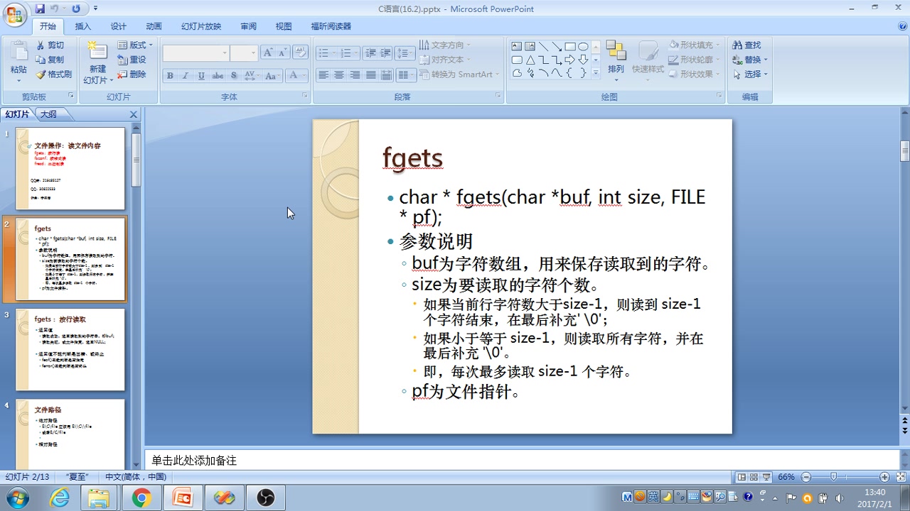The height and width of the screenshot is (511, 910).
Task: Toggle bold formatting in the font group
Action: coord(170,75)
